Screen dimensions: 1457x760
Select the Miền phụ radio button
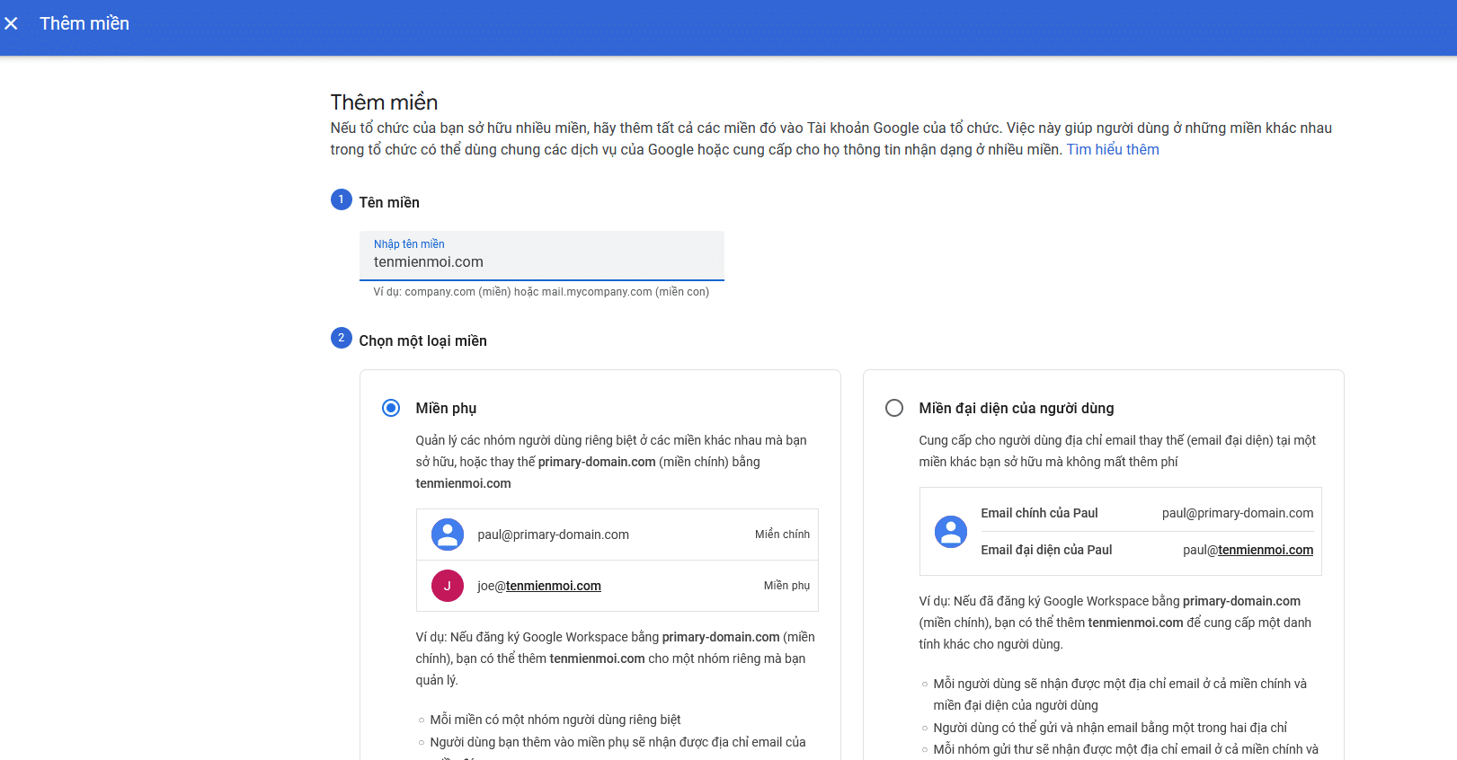point(391,408)
